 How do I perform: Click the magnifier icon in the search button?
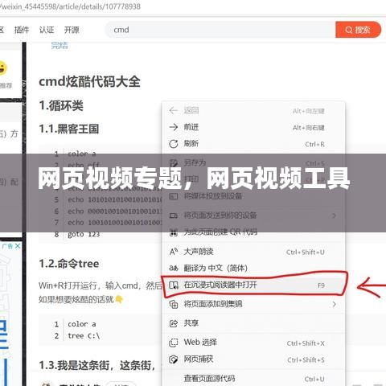point(348,30)
